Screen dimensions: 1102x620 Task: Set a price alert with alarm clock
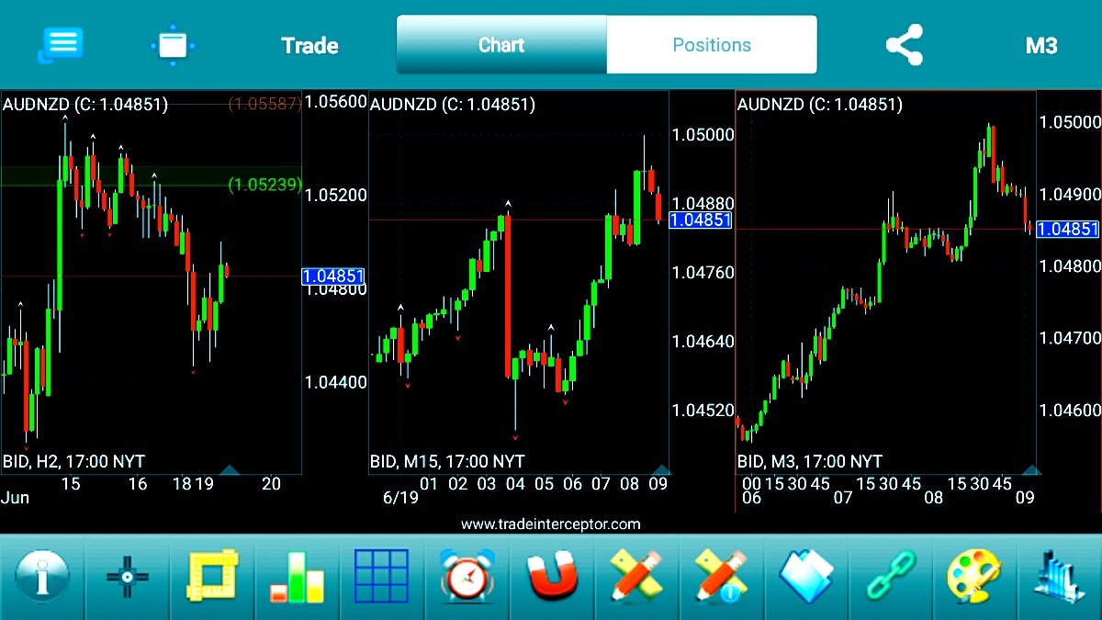(467, 578)
